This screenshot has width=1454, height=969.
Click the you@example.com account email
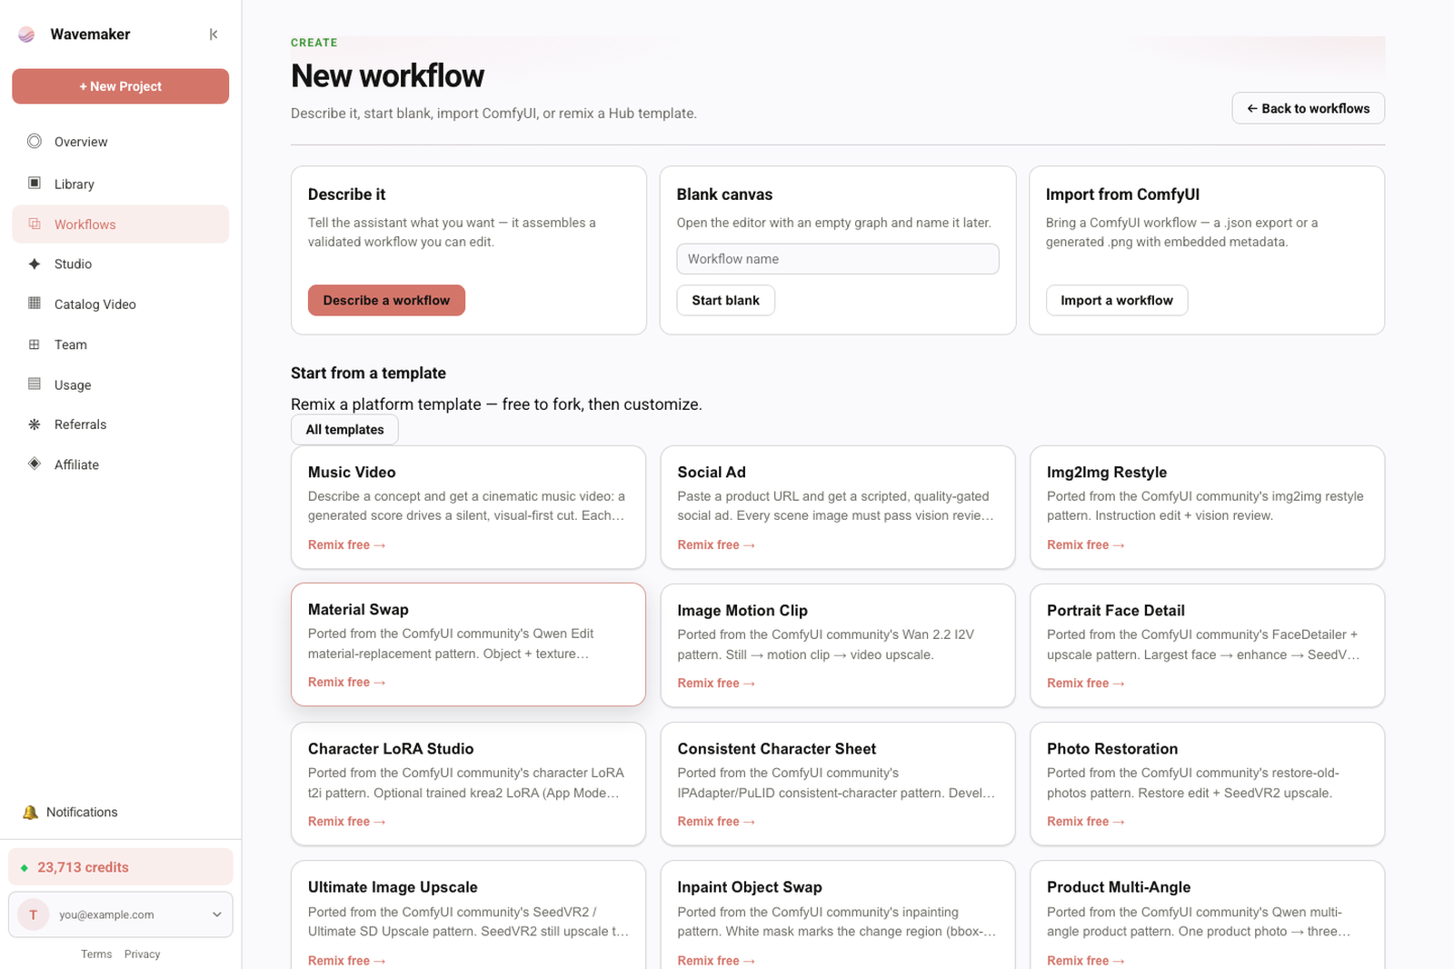point(106,914)
